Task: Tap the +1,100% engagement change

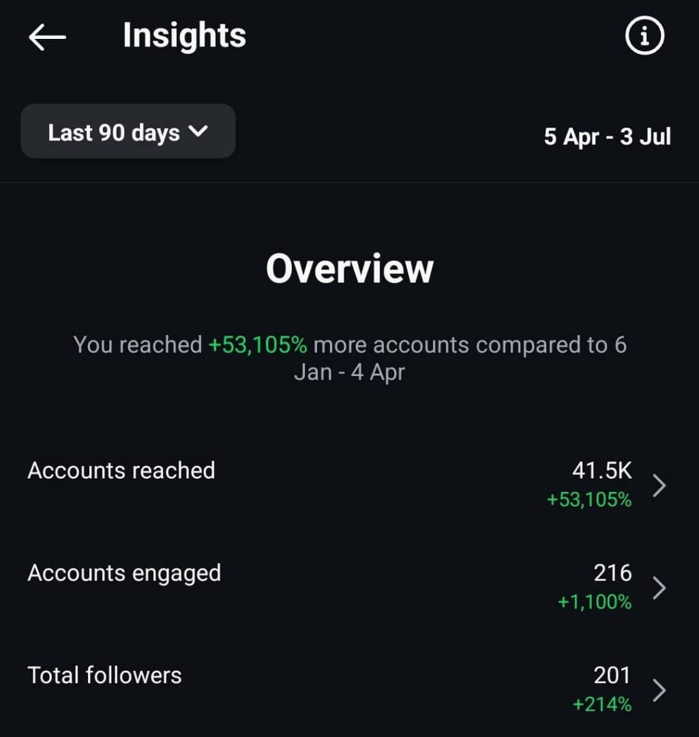Action: click(x=594, y=602)
